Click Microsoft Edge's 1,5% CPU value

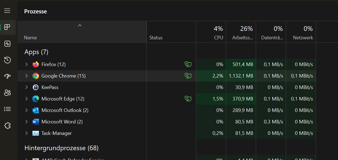click(x=218, y=99)
